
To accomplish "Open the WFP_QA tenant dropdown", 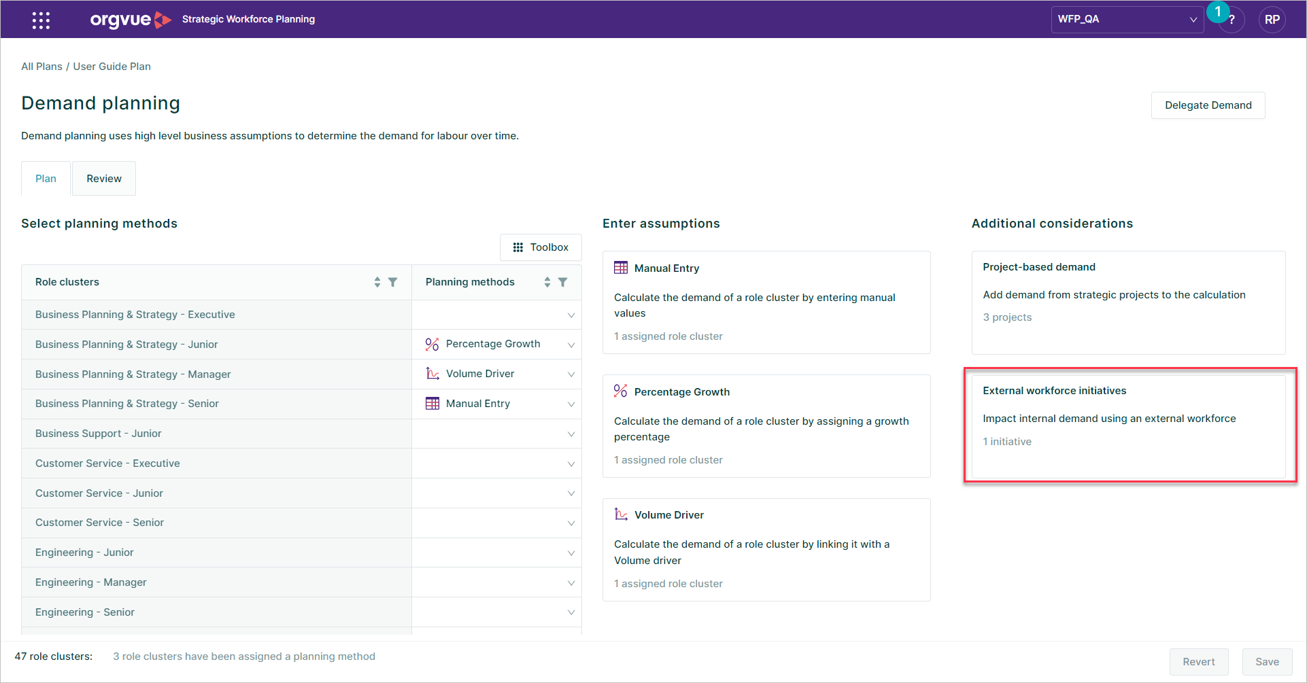I will tap(1127, 19).
